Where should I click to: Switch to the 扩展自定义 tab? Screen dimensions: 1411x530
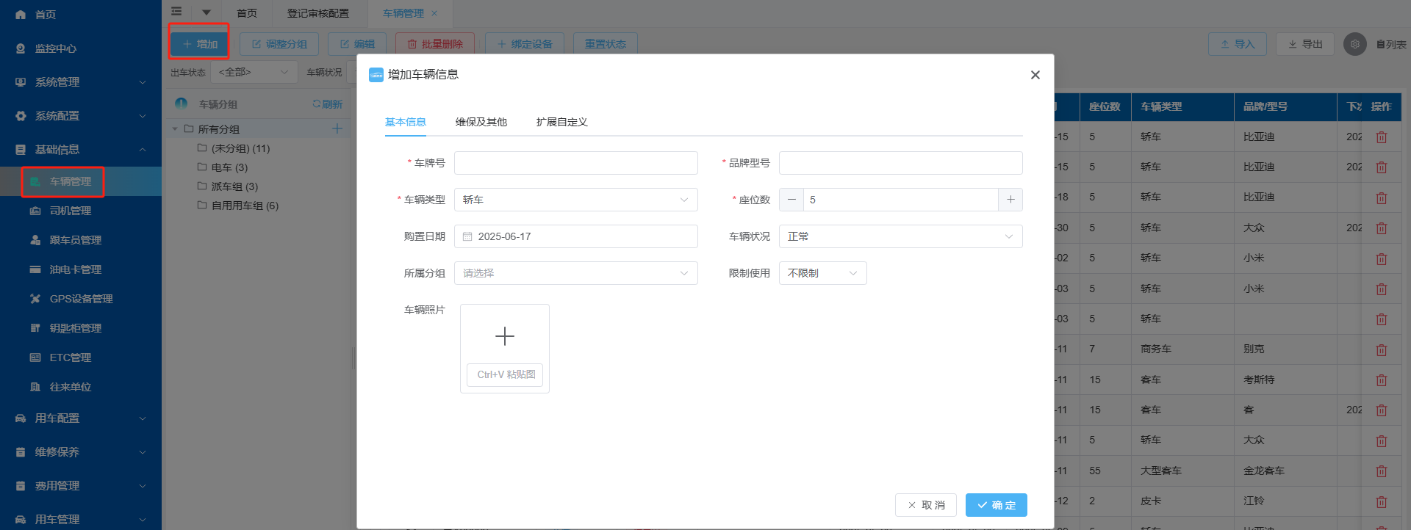coord(562,122)
